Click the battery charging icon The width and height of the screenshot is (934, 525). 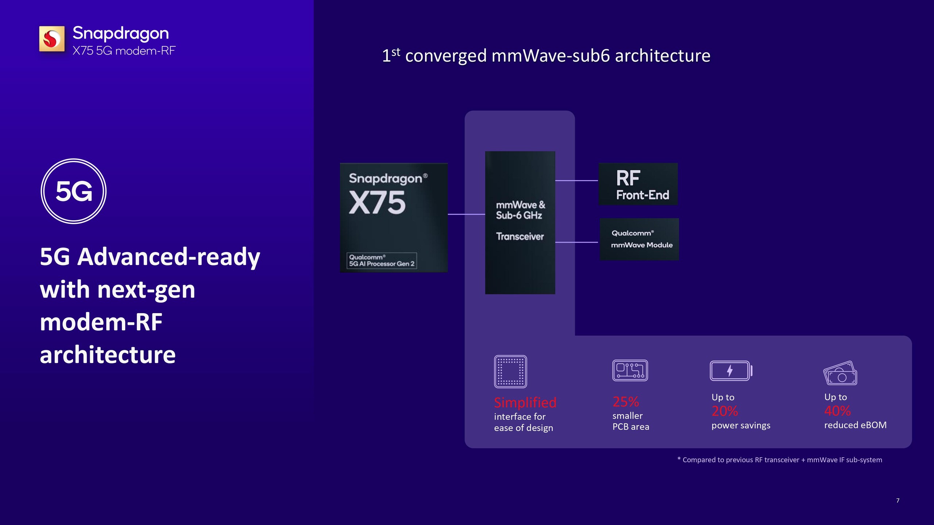[x=731, y=371]
